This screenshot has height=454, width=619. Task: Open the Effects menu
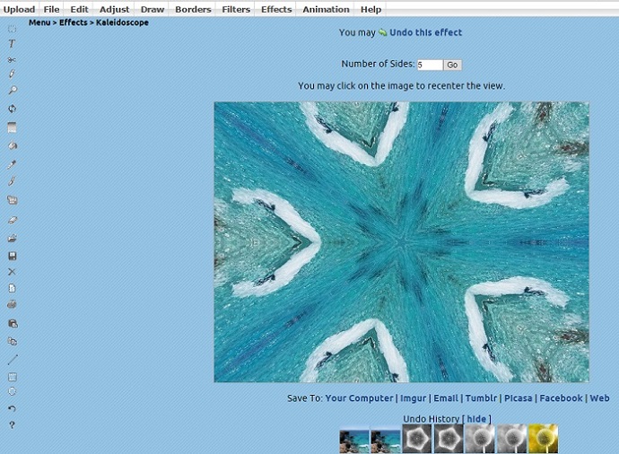pyautogui.click(x=276, y=9)
